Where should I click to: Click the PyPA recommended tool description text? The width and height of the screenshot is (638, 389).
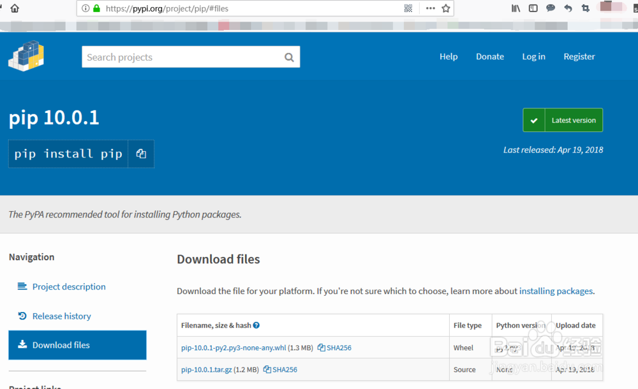pos(125,214)
